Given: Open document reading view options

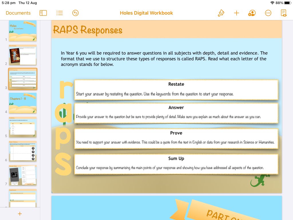Looking at the screenshot, I should (x=284, y=13).
